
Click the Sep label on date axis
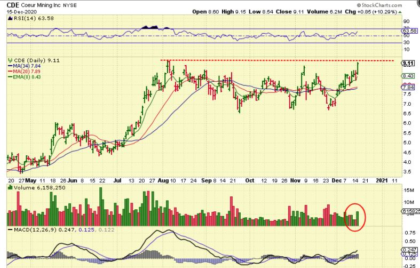click(x=207, y=180)
